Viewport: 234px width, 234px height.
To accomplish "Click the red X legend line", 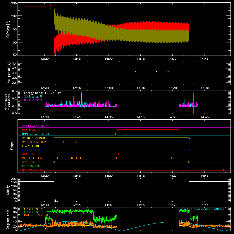I will click(35, 6).
